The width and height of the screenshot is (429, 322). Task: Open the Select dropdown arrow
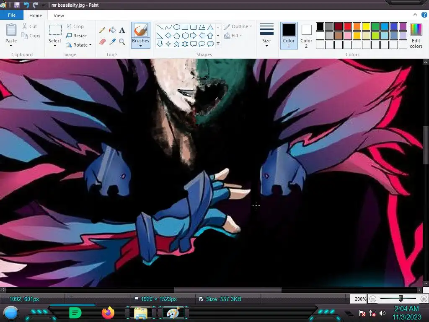pos(55,46)
